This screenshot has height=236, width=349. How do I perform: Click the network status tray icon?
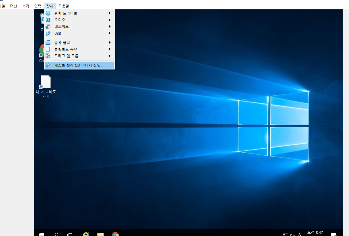285,235
